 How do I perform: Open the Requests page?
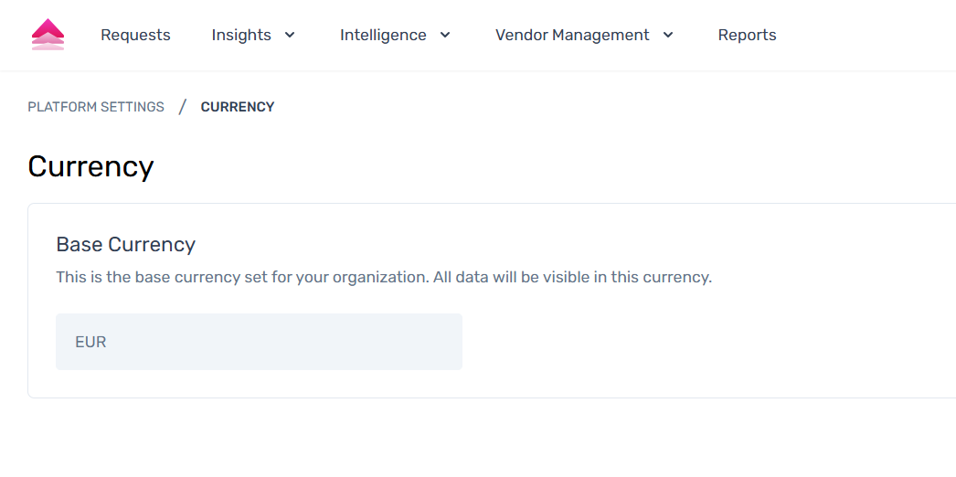coord(135,35)
